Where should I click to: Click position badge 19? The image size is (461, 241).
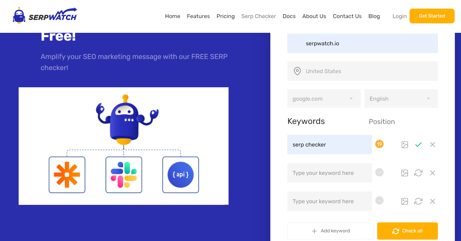[x=379, y=144]
